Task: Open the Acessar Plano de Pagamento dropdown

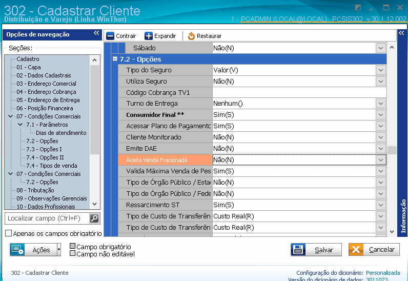Action: click(381, 126)
